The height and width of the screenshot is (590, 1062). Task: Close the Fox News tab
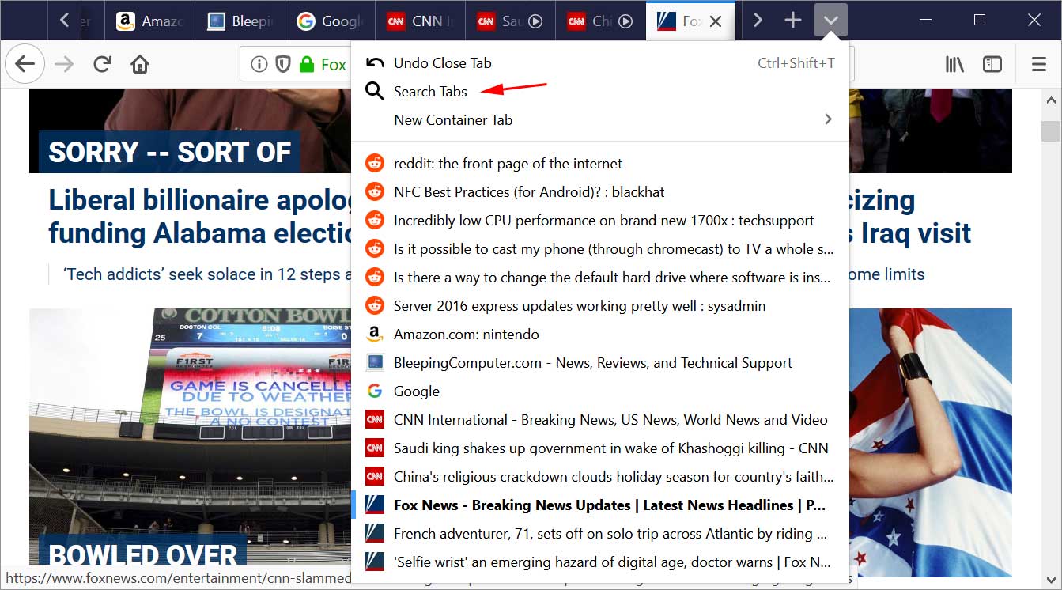click(716, 21)
